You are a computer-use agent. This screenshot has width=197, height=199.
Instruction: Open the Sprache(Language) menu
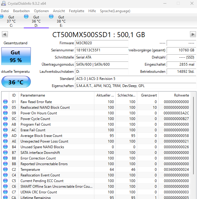coord(115,11)
